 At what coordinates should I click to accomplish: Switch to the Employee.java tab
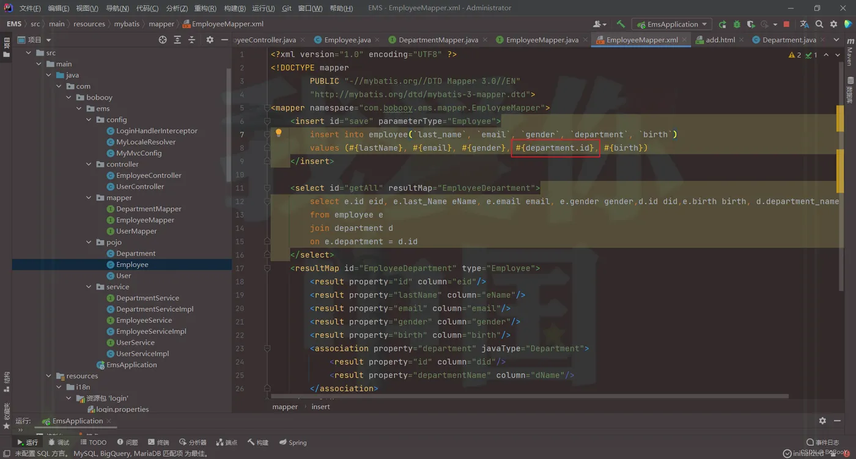coord(342,40)
